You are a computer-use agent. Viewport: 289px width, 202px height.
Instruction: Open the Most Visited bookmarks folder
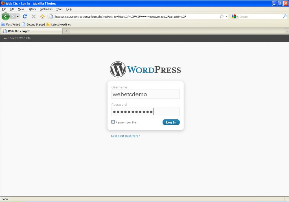click(x=10, y=25)
